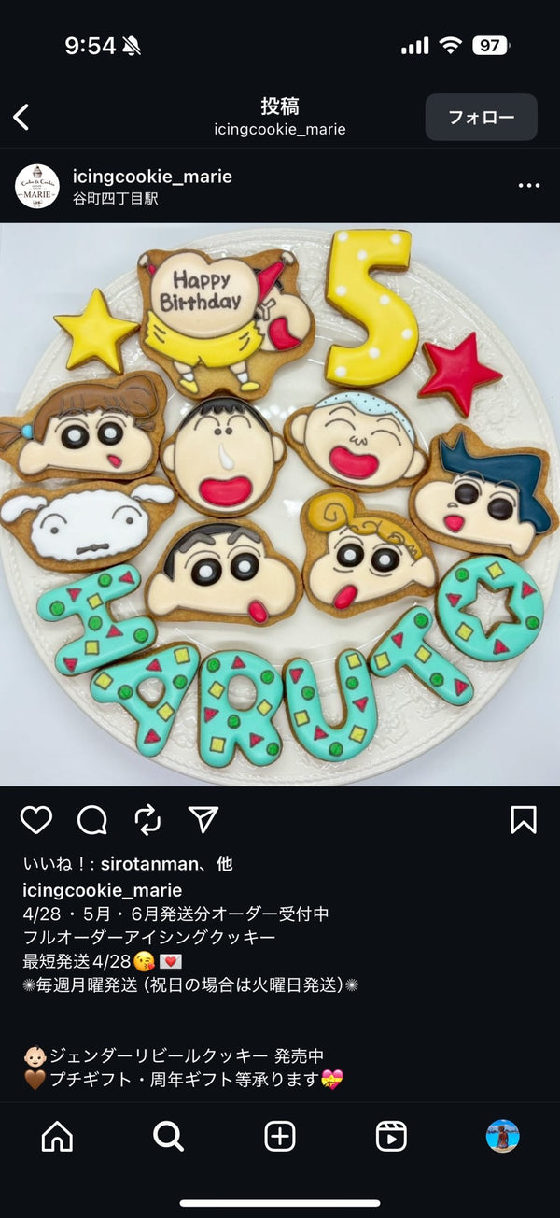This screenshot has width=560, height=1218.
Task: Tap the back arrow icon
Action: [21, 117]
